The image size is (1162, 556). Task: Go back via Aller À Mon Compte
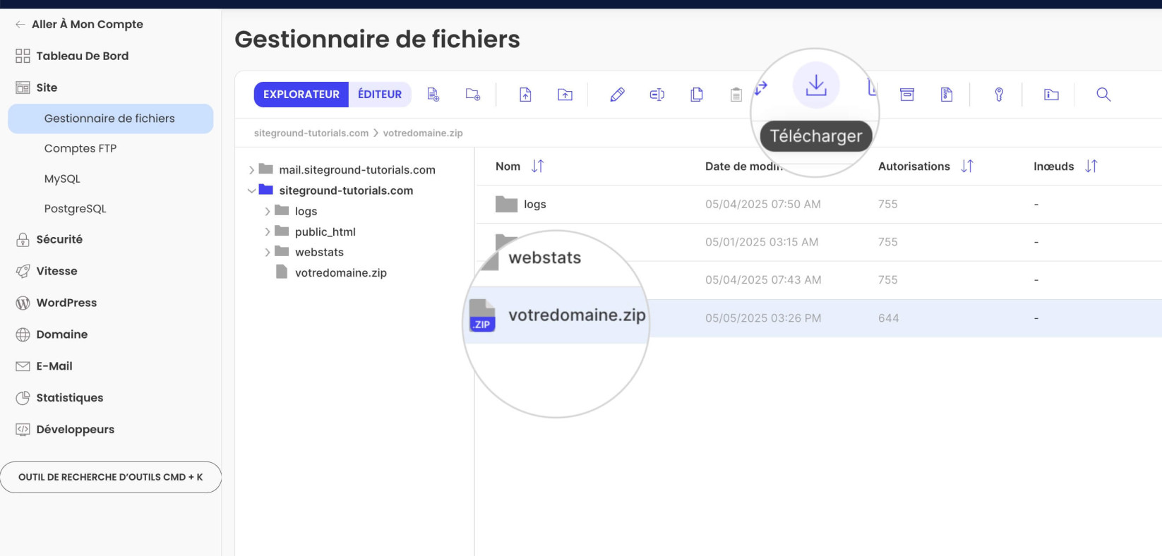coord(87,24)
